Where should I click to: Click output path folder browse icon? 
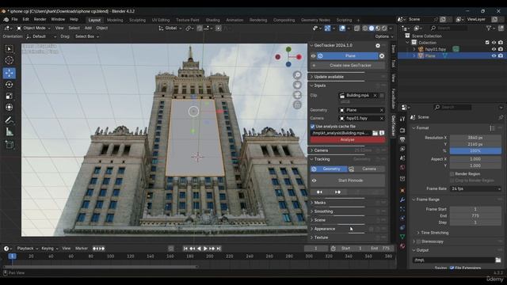[x=498, y=260]
